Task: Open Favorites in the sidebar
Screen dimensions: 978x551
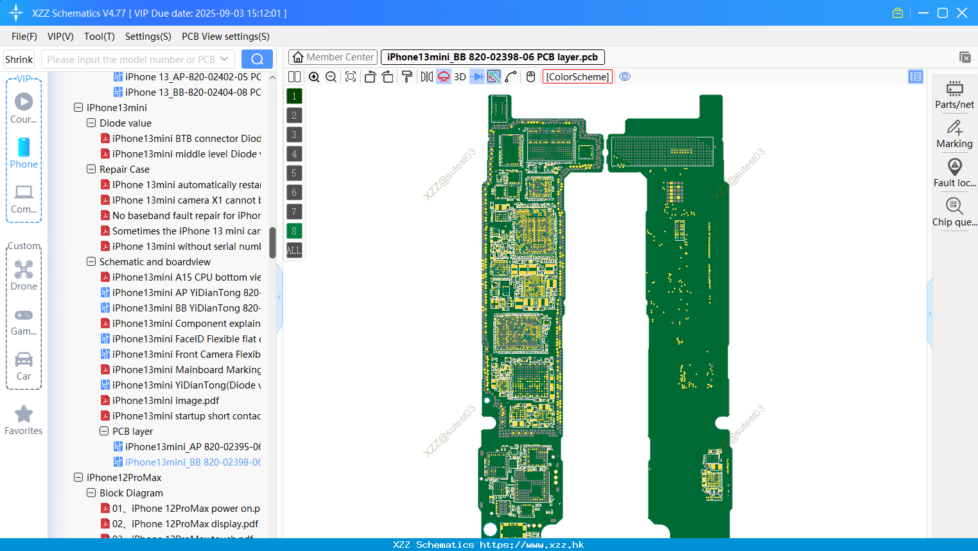Action: click(x=24, y=420)
